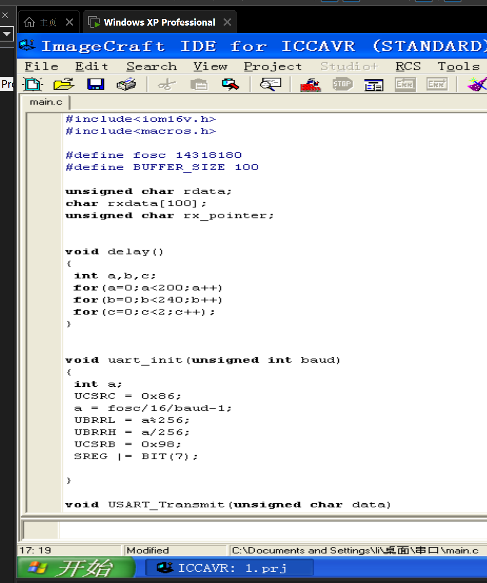487x583 pixels.
Task: Open the Search menu
Action: pos(152,66)
